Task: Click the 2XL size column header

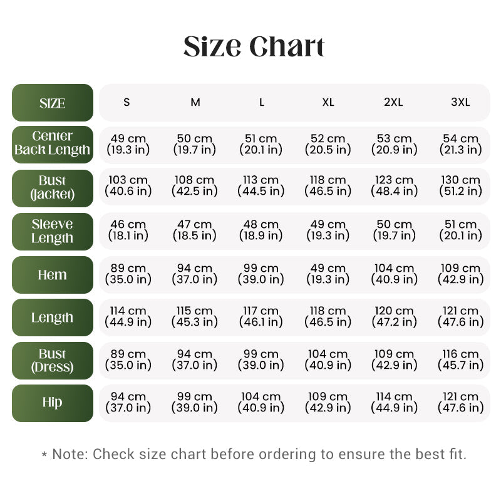Action: (393, 102)
